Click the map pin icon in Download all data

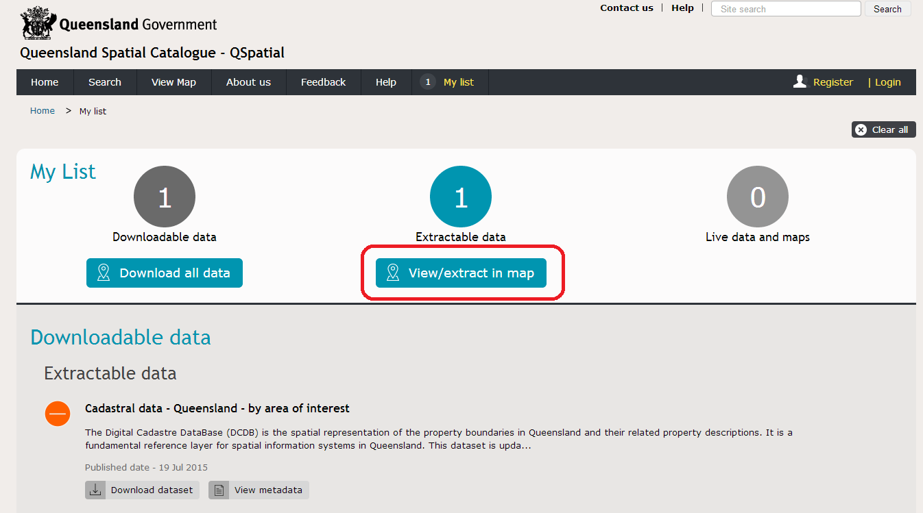click(x=104, y=273)
